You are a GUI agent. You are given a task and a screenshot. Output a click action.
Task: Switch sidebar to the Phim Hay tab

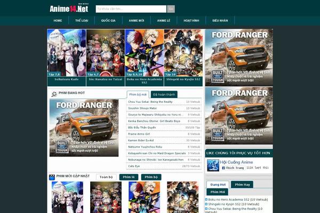242,185
